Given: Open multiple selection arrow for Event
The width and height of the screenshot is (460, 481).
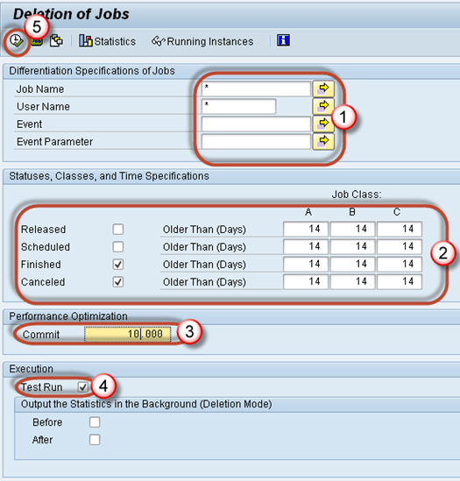Looking at the screenshot, I should (323, 124).
